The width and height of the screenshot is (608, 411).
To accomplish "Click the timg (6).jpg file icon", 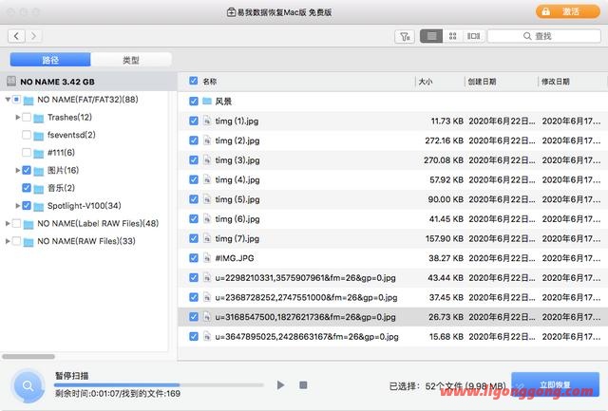I will click(x=207, y=219).
